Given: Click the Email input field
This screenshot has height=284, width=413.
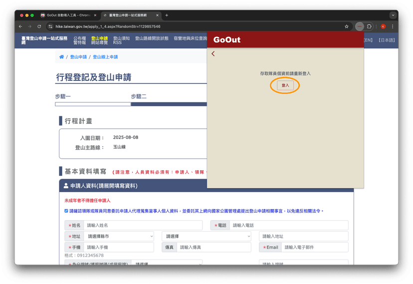Looking at the screenshot, I should click(315, 248).
